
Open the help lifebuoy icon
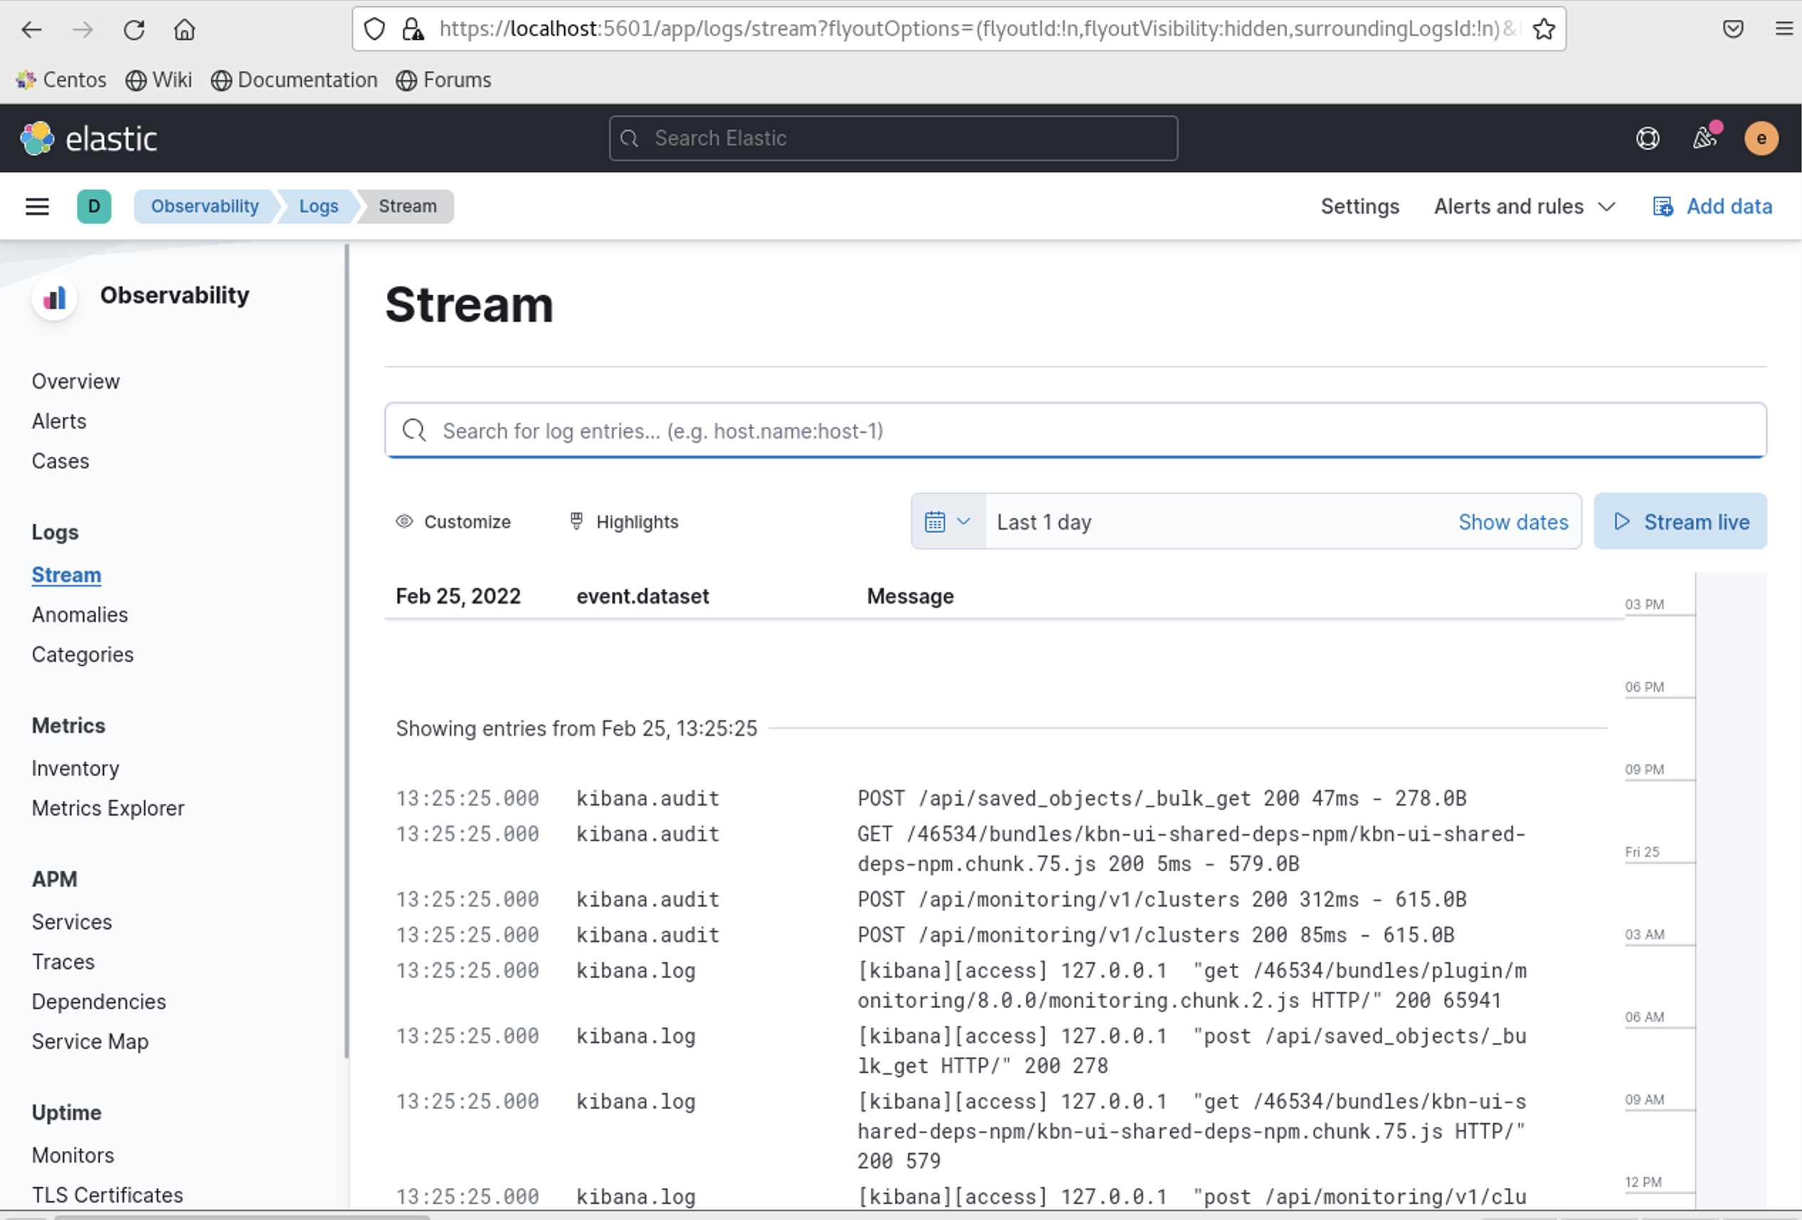click(1647, 139)
